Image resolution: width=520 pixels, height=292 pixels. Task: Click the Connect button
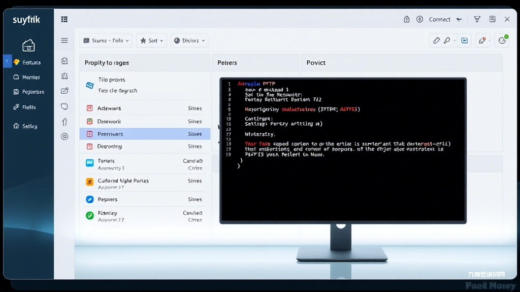point(439,19)
